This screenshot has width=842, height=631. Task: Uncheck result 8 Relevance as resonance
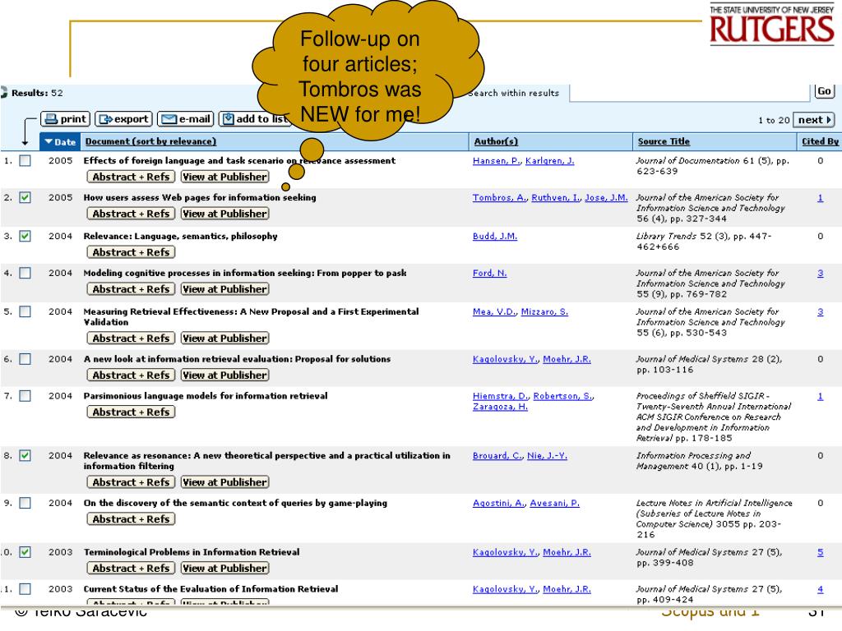click(x=25, y=455)
